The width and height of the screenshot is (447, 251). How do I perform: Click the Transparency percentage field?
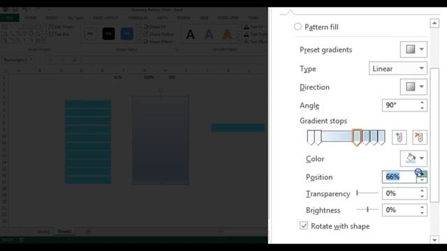coord(400,194)
